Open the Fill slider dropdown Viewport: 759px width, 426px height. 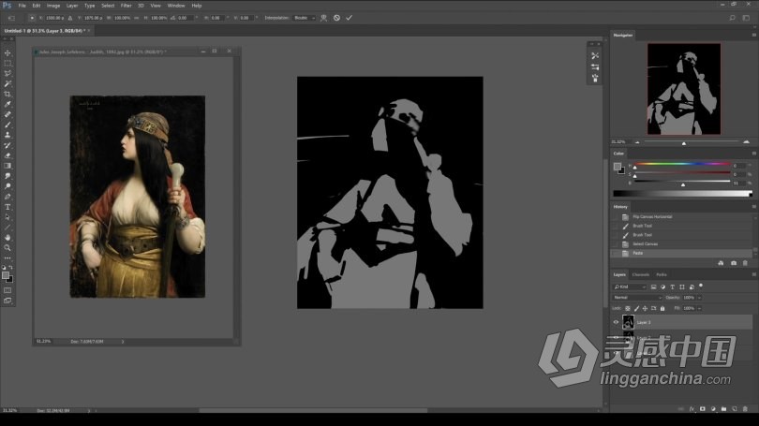[x=699, y=309]
